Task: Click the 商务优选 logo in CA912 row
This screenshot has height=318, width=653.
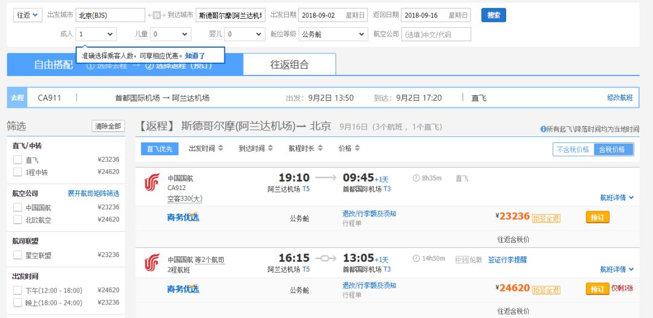Action: point(183,217)
